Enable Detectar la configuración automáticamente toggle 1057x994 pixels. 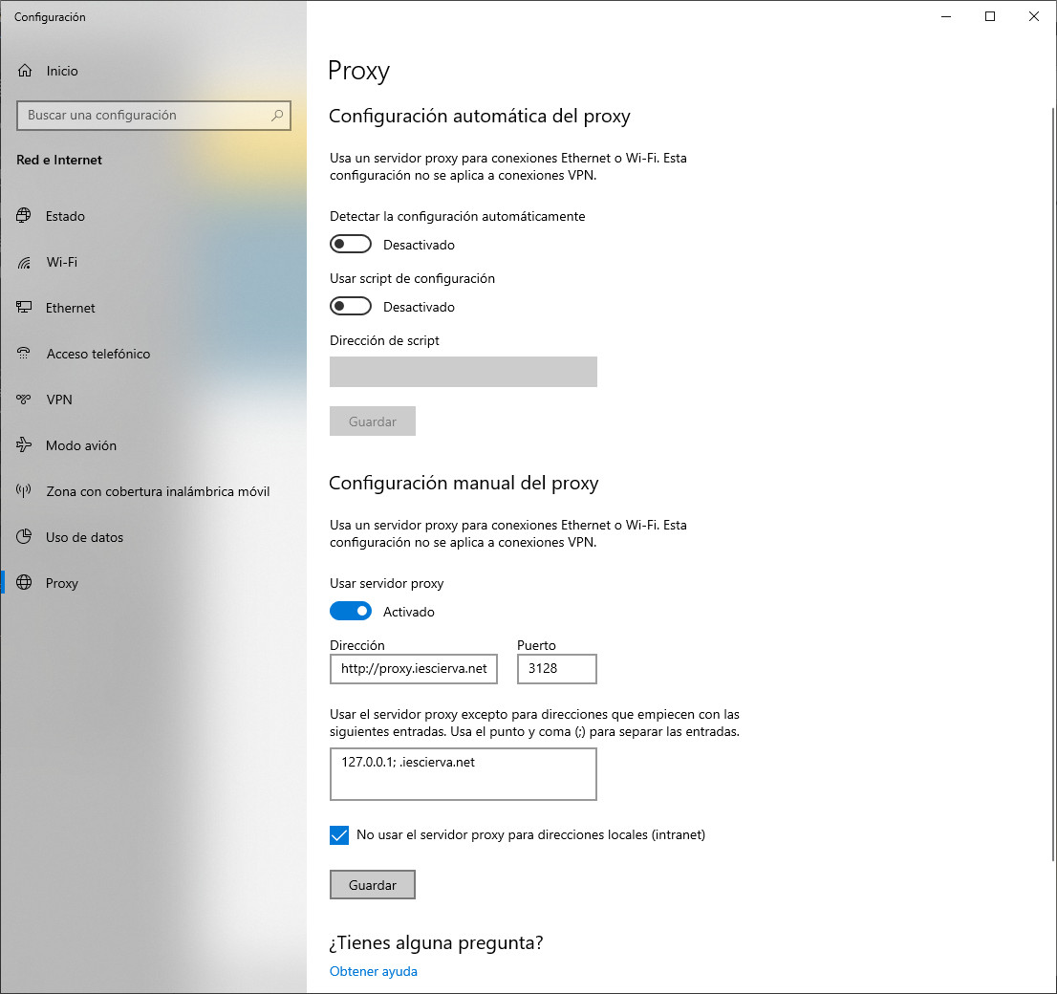click(x=350, y=245)
